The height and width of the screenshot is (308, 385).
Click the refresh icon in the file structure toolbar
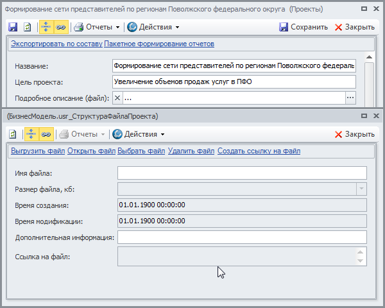pos(13,134)
